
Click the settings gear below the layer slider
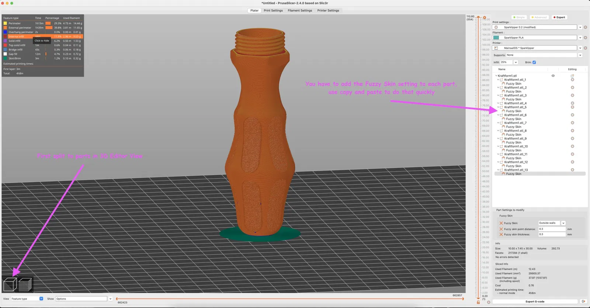[489, 302]
